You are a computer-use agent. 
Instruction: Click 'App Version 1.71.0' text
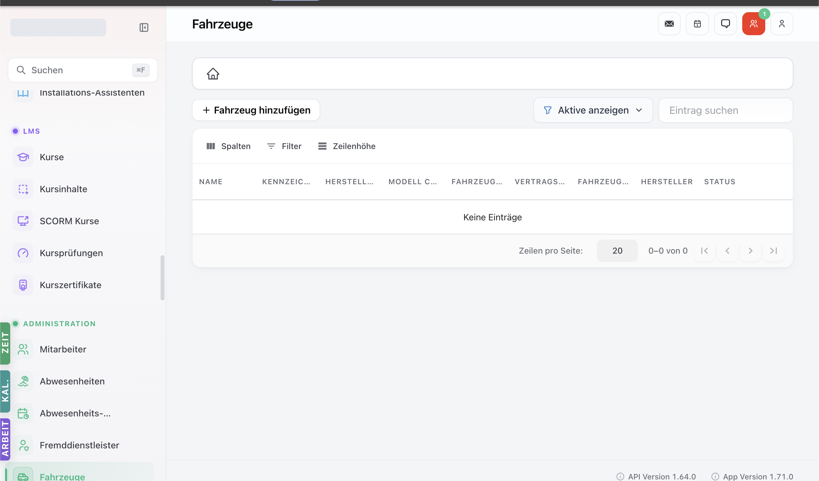point(758,477)
